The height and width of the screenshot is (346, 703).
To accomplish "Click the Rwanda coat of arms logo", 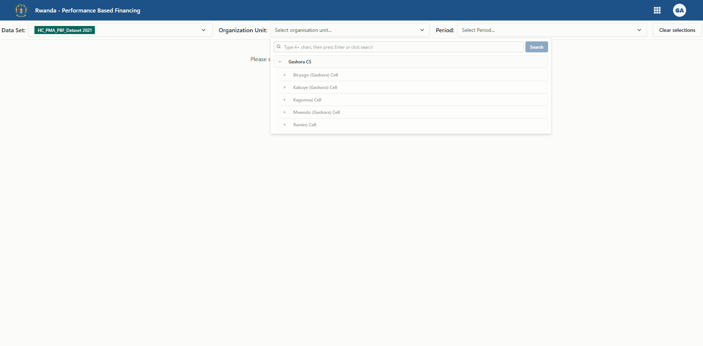I will pyautogui.click(x=21, y=10).
